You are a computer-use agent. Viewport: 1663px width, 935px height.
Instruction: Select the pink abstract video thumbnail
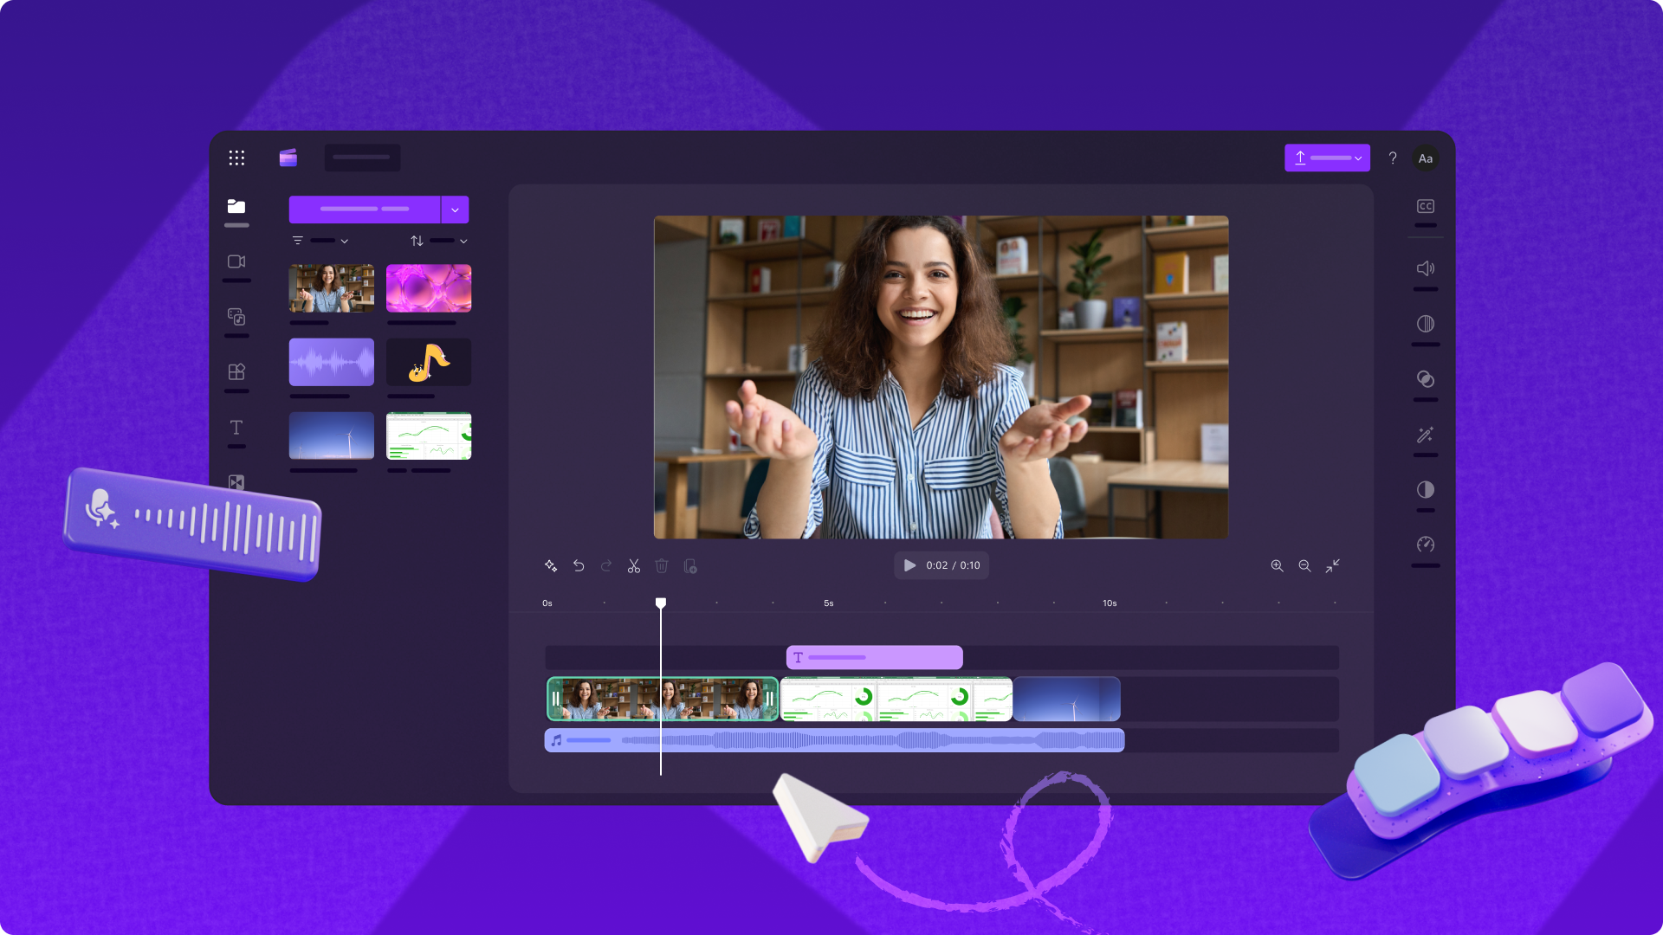[x=428, y=287]
